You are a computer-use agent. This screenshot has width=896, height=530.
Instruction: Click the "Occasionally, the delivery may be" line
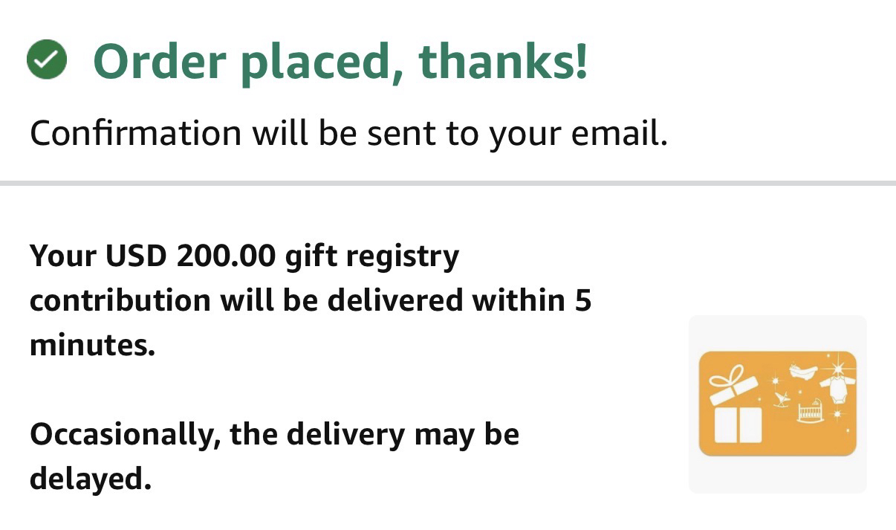click(274, 434)
